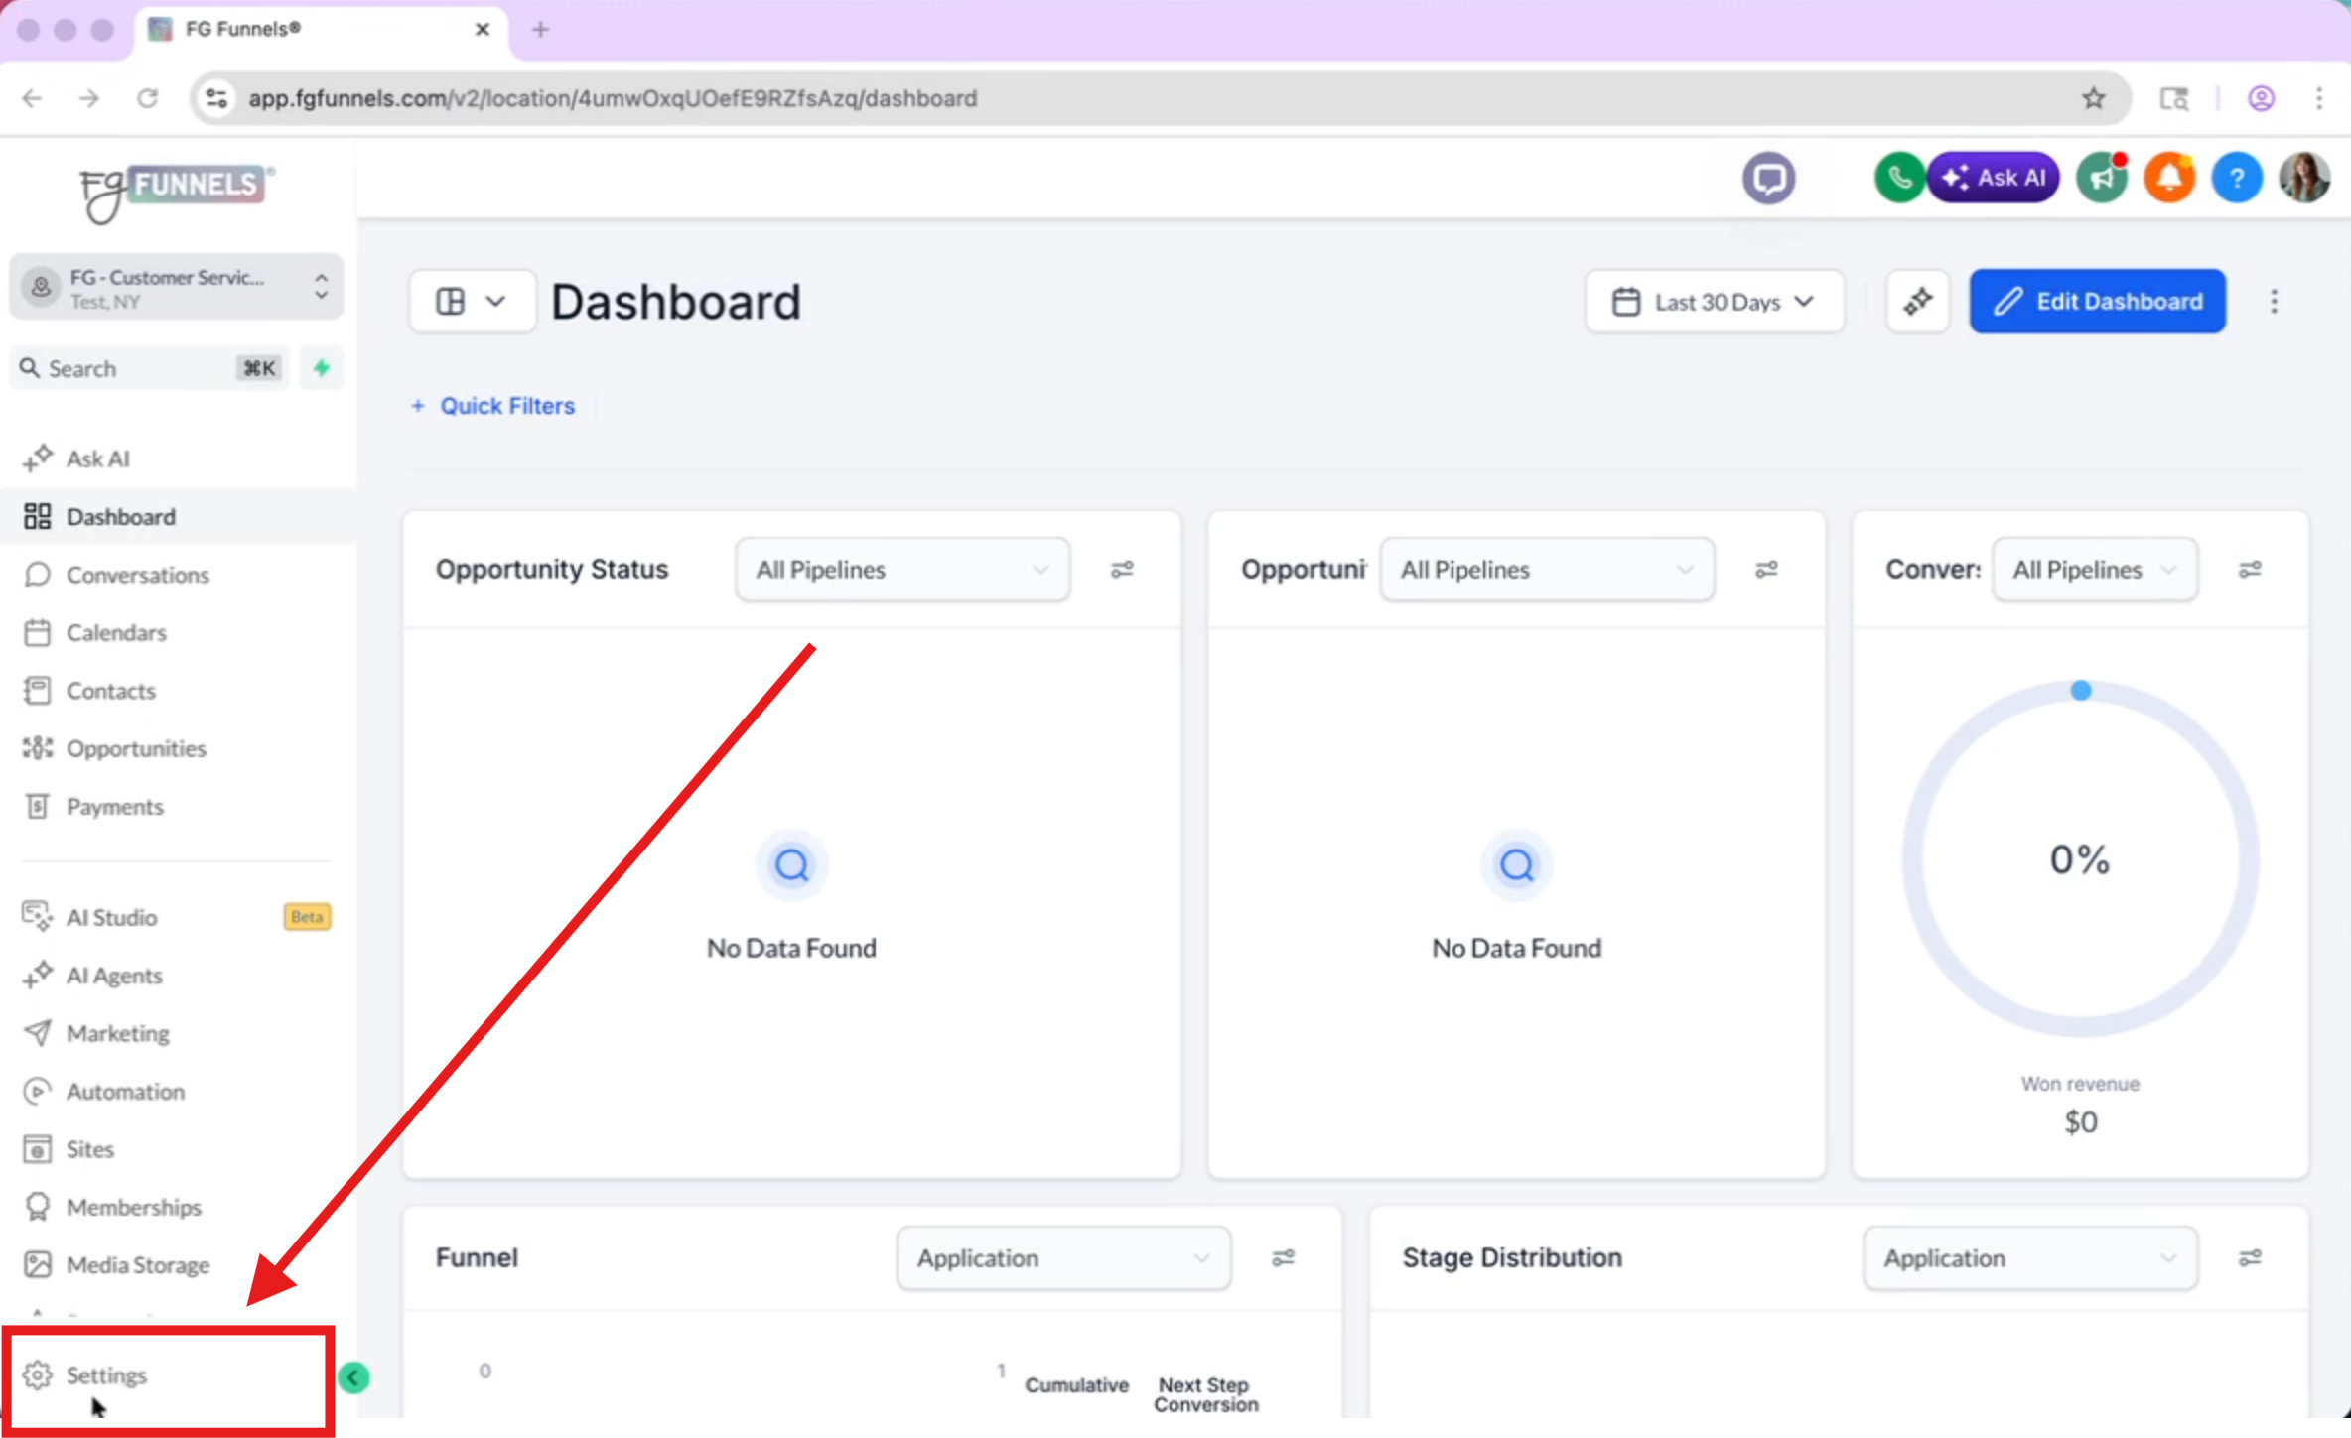Viewport: 2351px width, 1438px height.
Task: Bookmark this page with the star icon
Action: tap(2094, 98)
